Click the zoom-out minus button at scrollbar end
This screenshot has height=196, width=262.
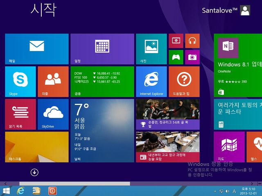(x=260, y=183)
